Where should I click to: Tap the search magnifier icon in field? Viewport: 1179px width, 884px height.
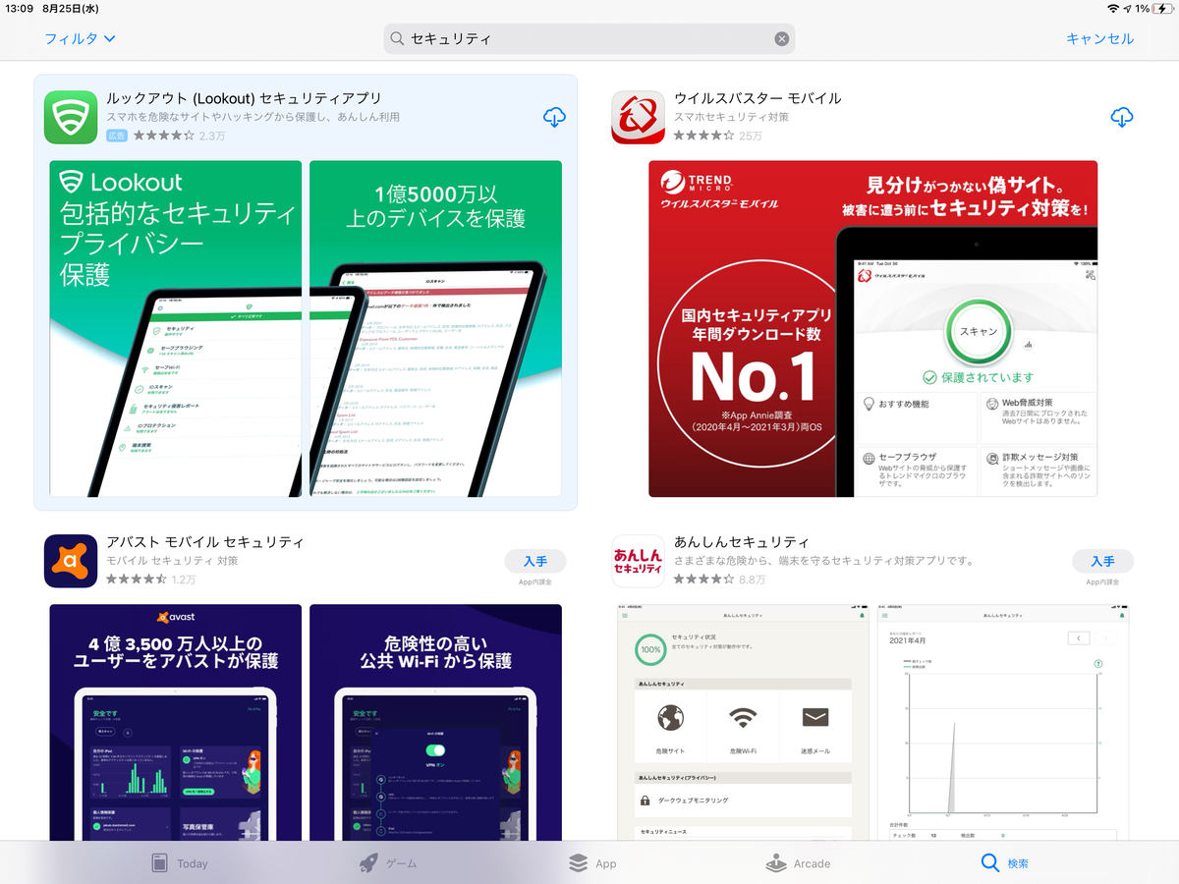pos(397,39)
